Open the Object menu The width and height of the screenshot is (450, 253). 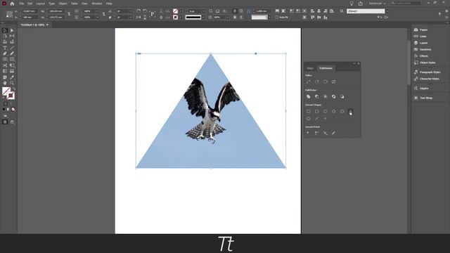point(63,4)
